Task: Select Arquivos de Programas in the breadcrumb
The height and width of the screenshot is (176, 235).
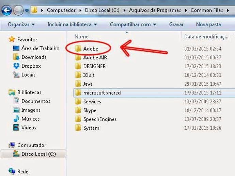Action: coord(155,10)
